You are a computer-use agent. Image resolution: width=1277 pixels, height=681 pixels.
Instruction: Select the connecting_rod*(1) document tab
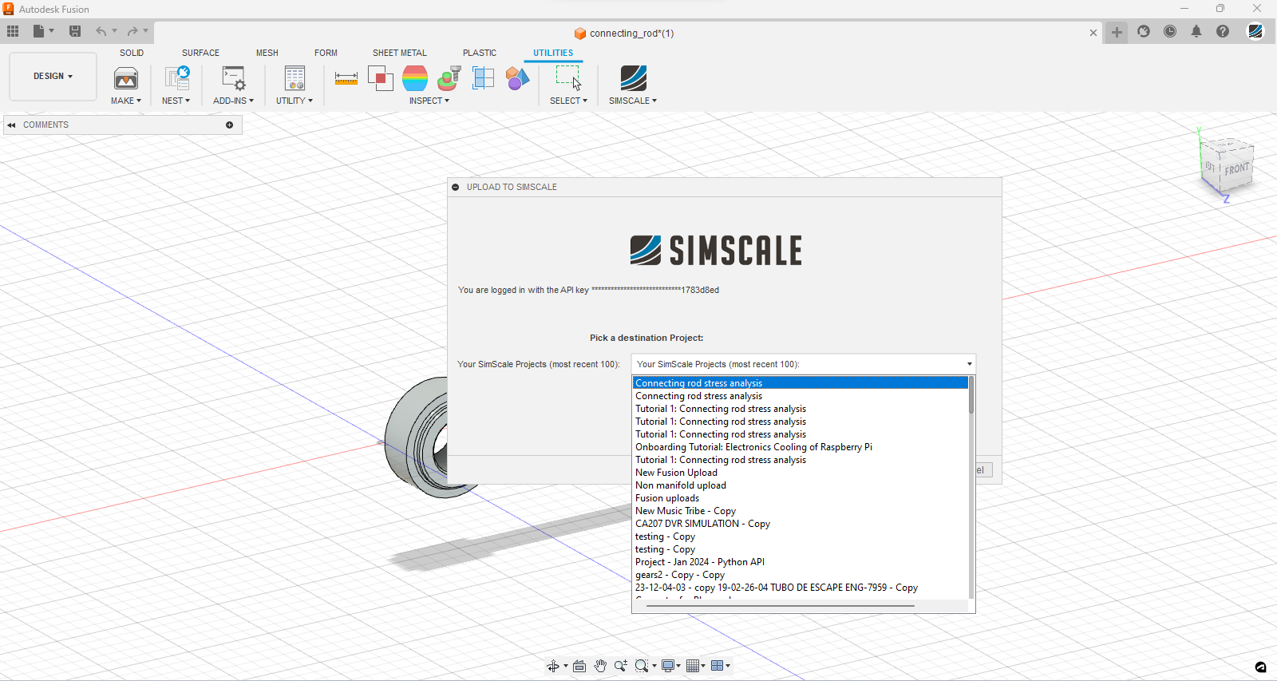pos(624,34)
